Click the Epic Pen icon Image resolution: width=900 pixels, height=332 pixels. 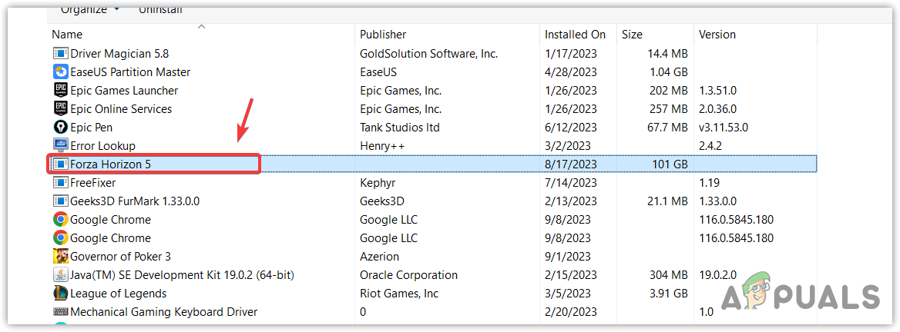(61, 128)
